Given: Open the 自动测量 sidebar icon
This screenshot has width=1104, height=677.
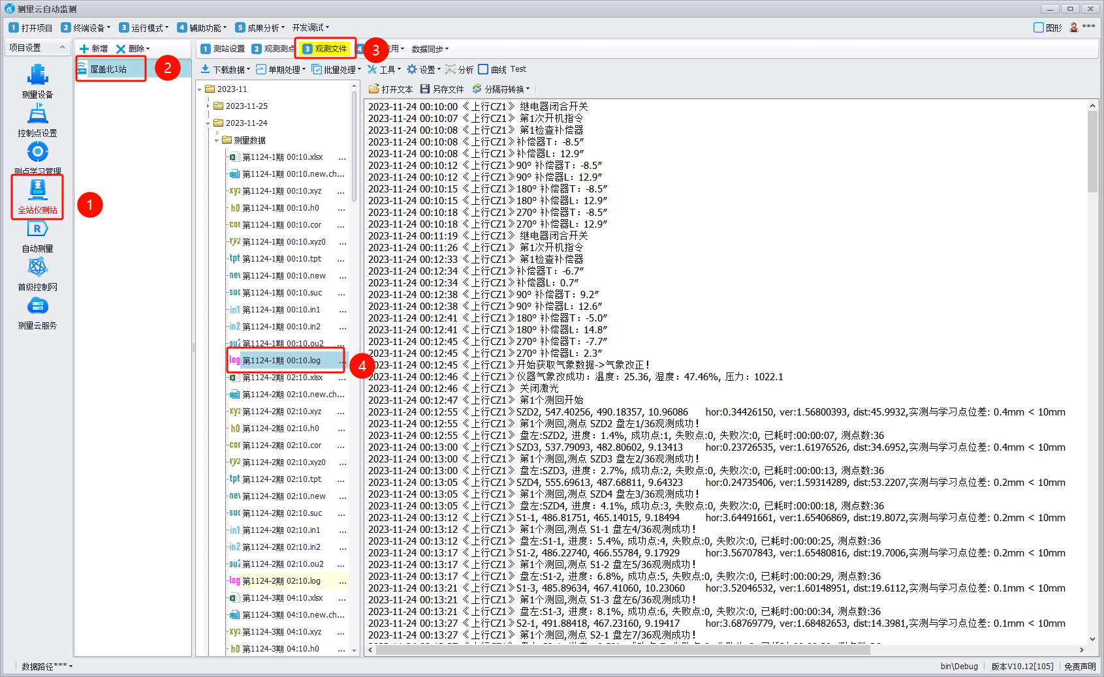Looking at the screenshot, I should pos(37,230).
